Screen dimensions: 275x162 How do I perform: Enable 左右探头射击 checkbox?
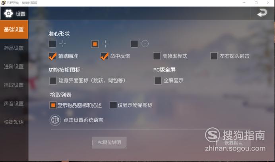214,56
